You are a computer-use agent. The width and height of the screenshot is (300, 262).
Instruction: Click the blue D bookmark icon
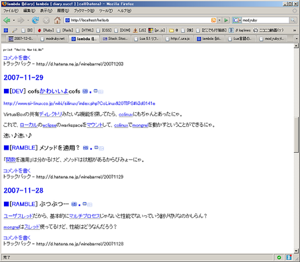6,30
